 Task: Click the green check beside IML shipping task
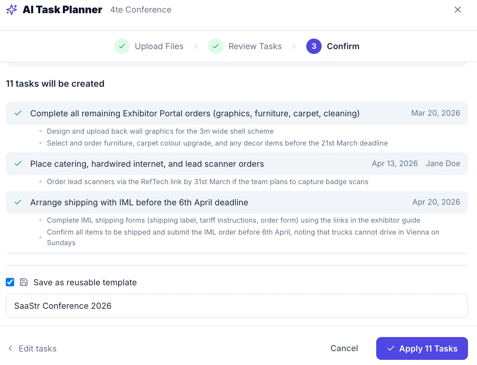coord(18,202)
